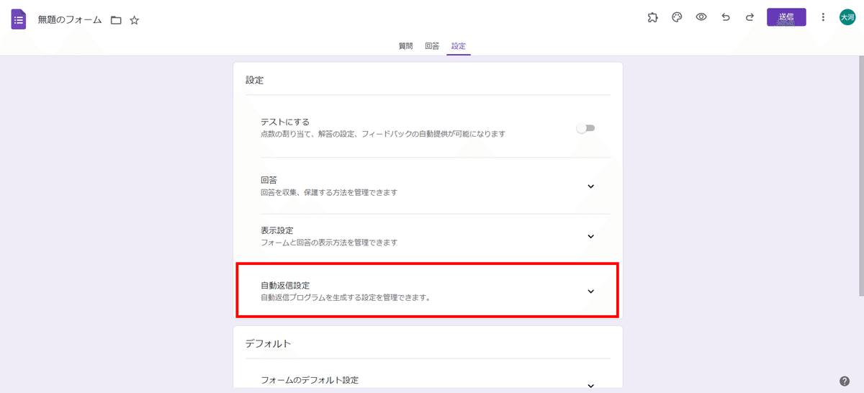Image resolution: width=864 pixels, height=393 pixels.
Task: Open the 大河 account avatar
Action: click(847, 17)
